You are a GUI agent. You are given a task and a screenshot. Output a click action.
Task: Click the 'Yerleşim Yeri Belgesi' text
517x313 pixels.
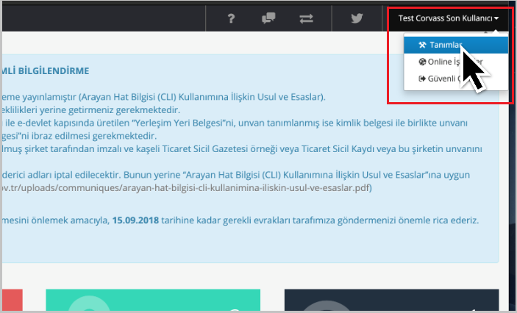click(x=177, y=123)
